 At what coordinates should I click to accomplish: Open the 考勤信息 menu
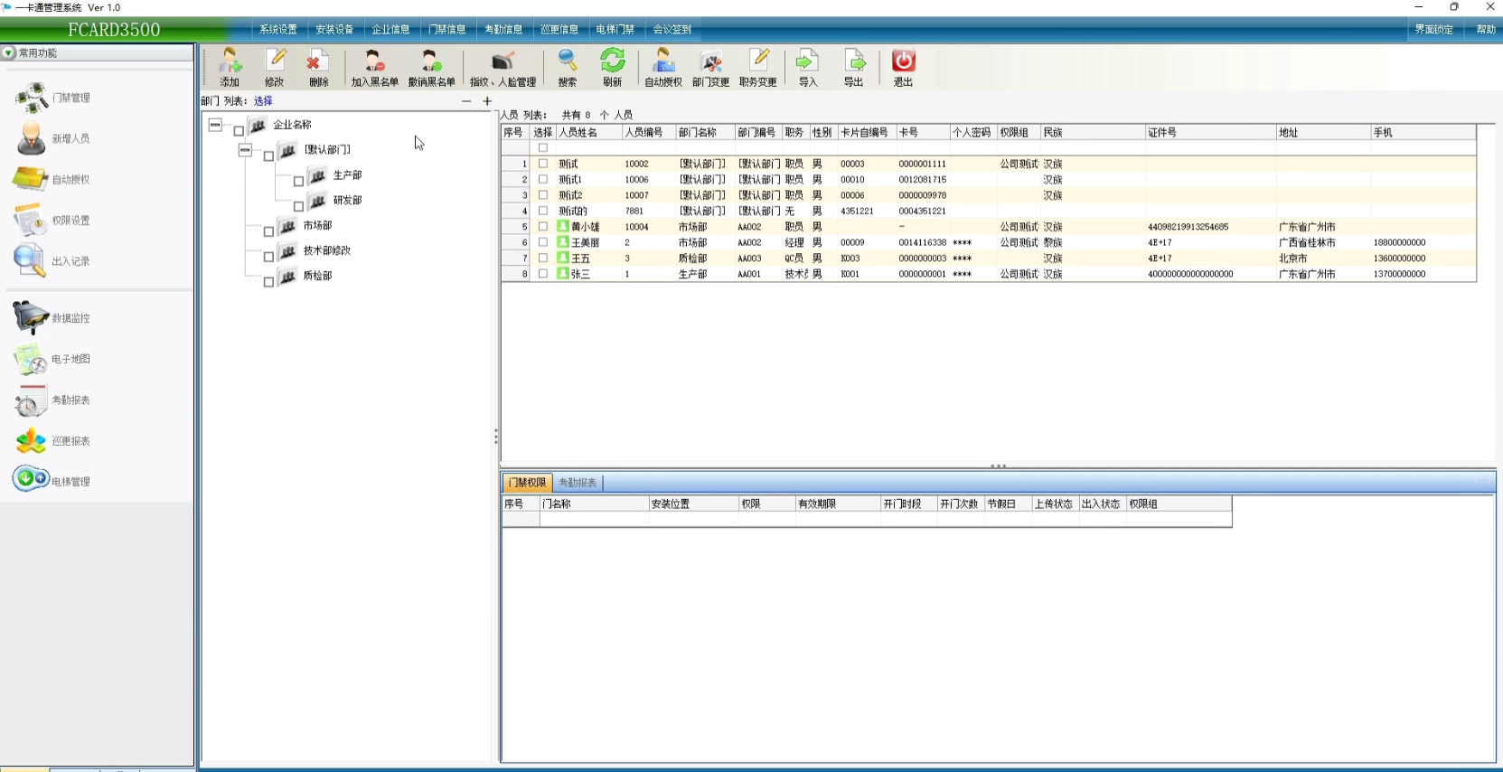coord(503,29)
